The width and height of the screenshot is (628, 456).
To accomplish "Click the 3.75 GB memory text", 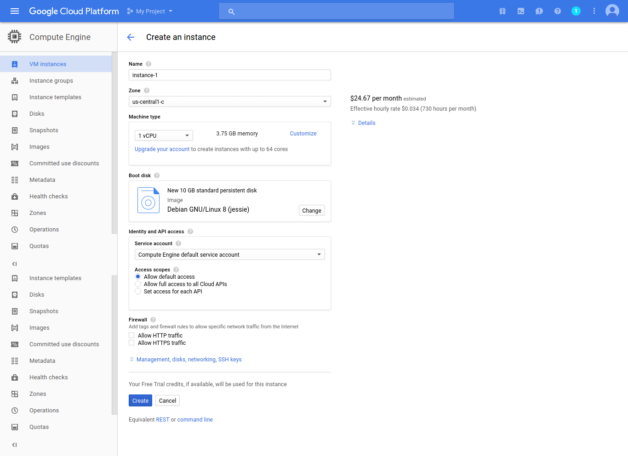I will [x=237, y=134].
